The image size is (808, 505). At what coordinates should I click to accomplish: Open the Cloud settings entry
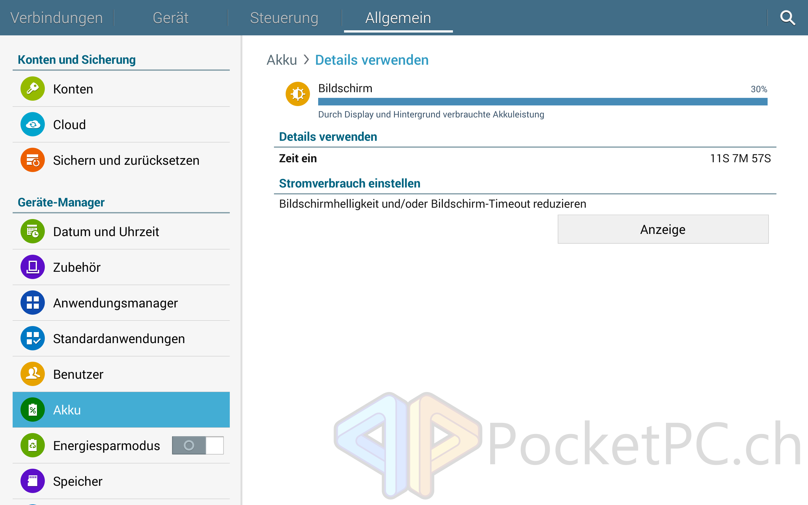pos(121,124)
